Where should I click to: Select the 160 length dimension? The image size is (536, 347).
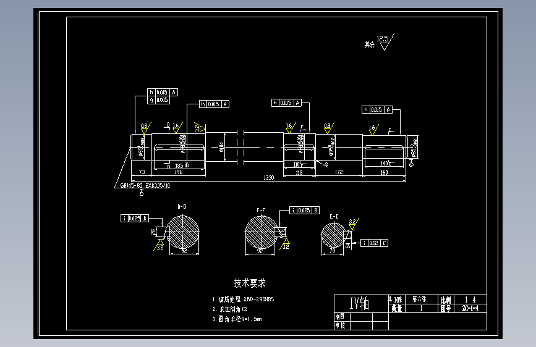[384, 172]
